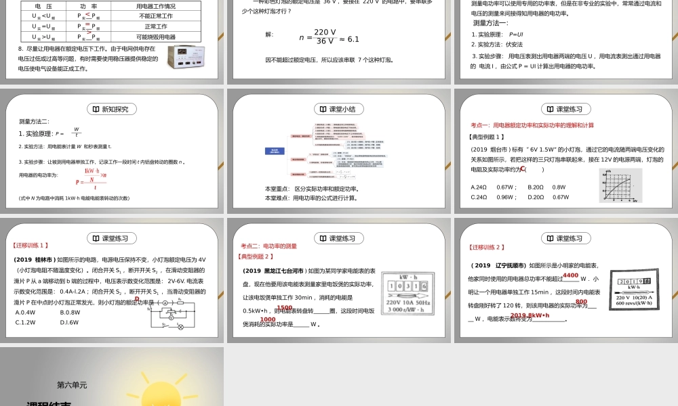This screenshot has height=406, width=678.
Task: Click the red answer 2019.8kW•h
Action: pyautogui.click(x=530, y=315)
